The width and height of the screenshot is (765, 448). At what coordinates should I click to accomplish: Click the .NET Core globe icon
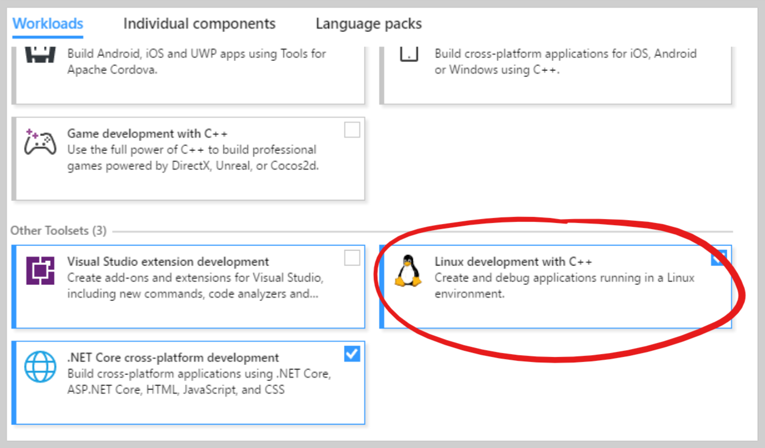point(40,367)
